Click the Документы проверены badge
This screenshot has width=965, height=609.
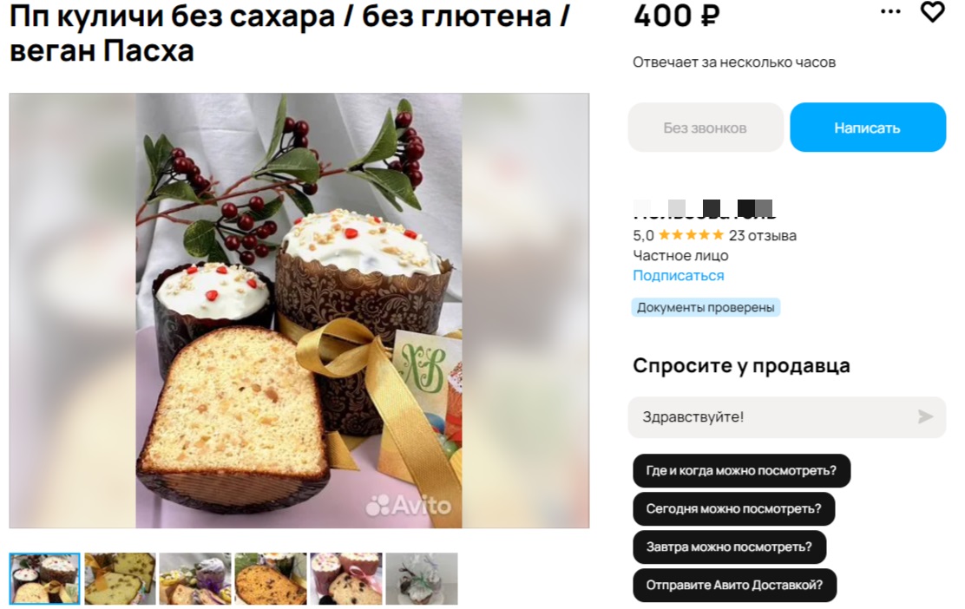coord(706,308)
